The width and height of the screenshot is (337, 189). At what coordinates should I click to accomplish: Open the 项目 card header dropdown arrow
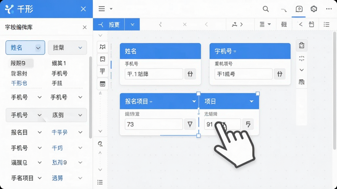[x=251, y=101]
